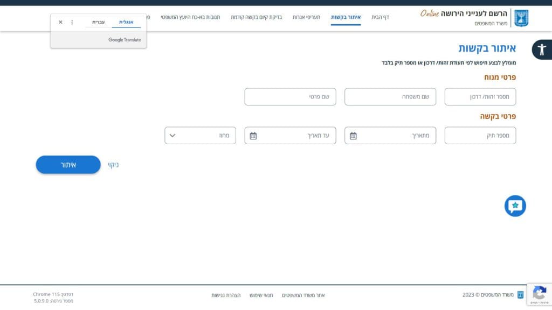Select the עברית tab in Translate popup
Viewport: 552px width, 310px height.
click(x=98, y=22)
